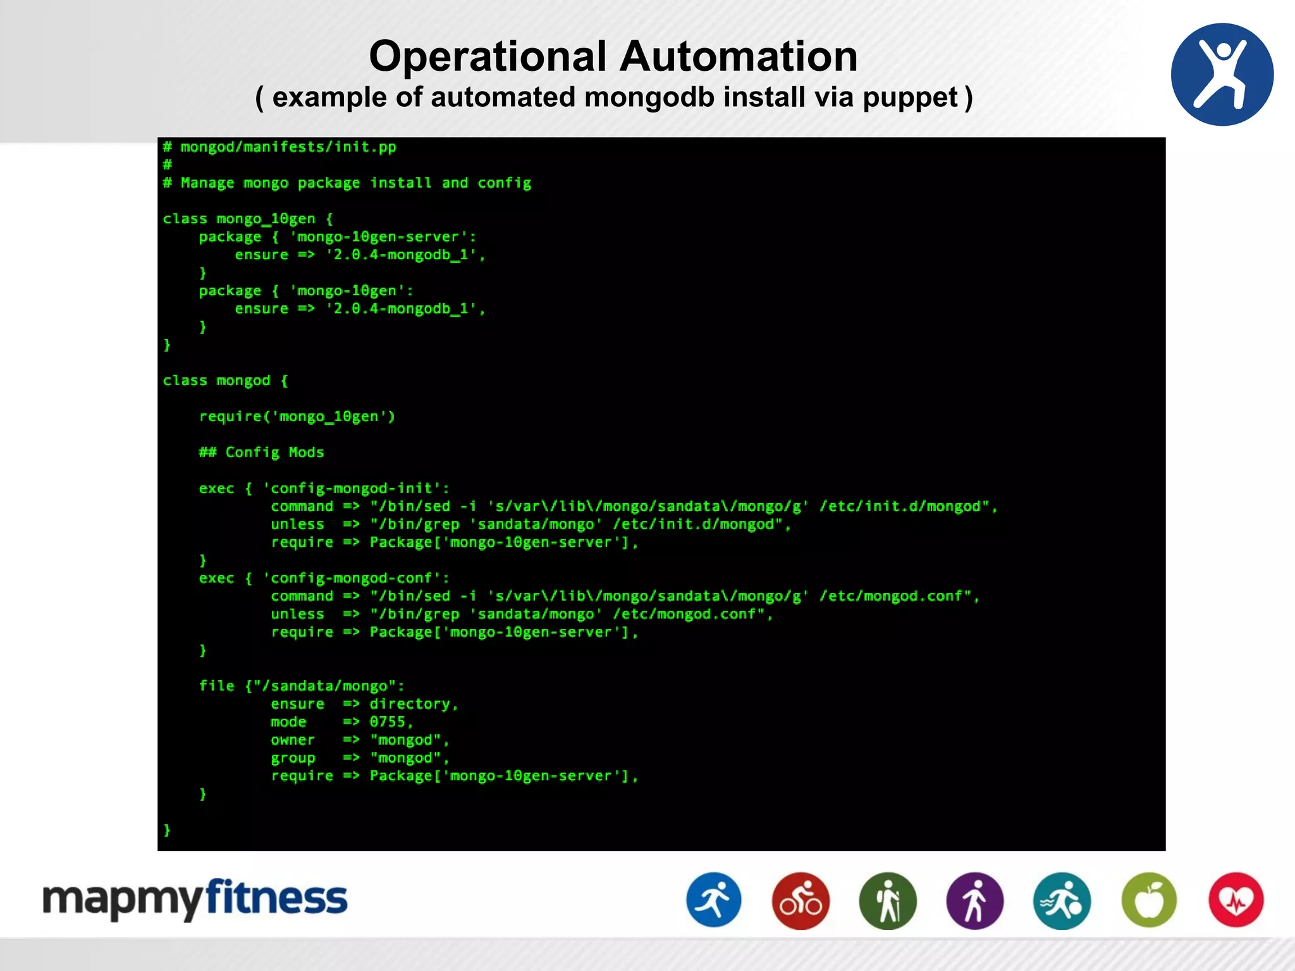Click the red heart rate icon
Viewport: 1295px width, 971px height.
tap(1236, 900)
